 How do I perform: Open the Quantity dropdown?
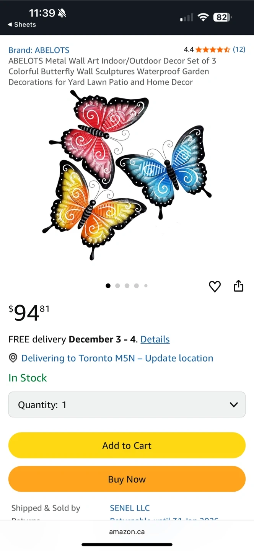point(127,404)
